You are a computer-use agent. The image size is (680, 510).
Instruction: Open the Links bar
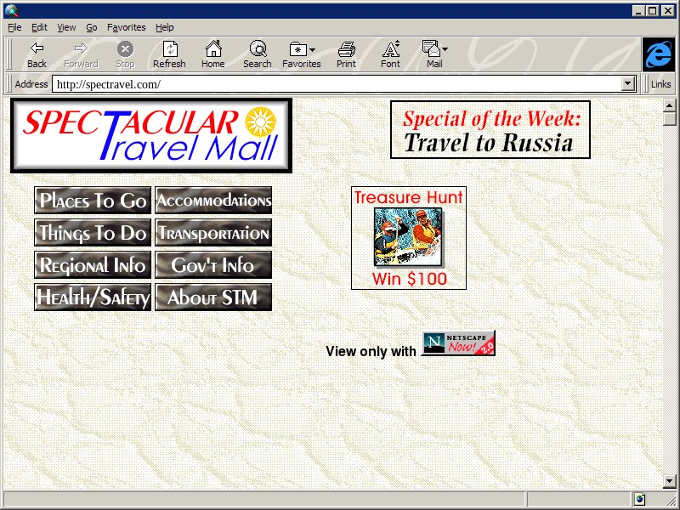(x=660, y=84)
